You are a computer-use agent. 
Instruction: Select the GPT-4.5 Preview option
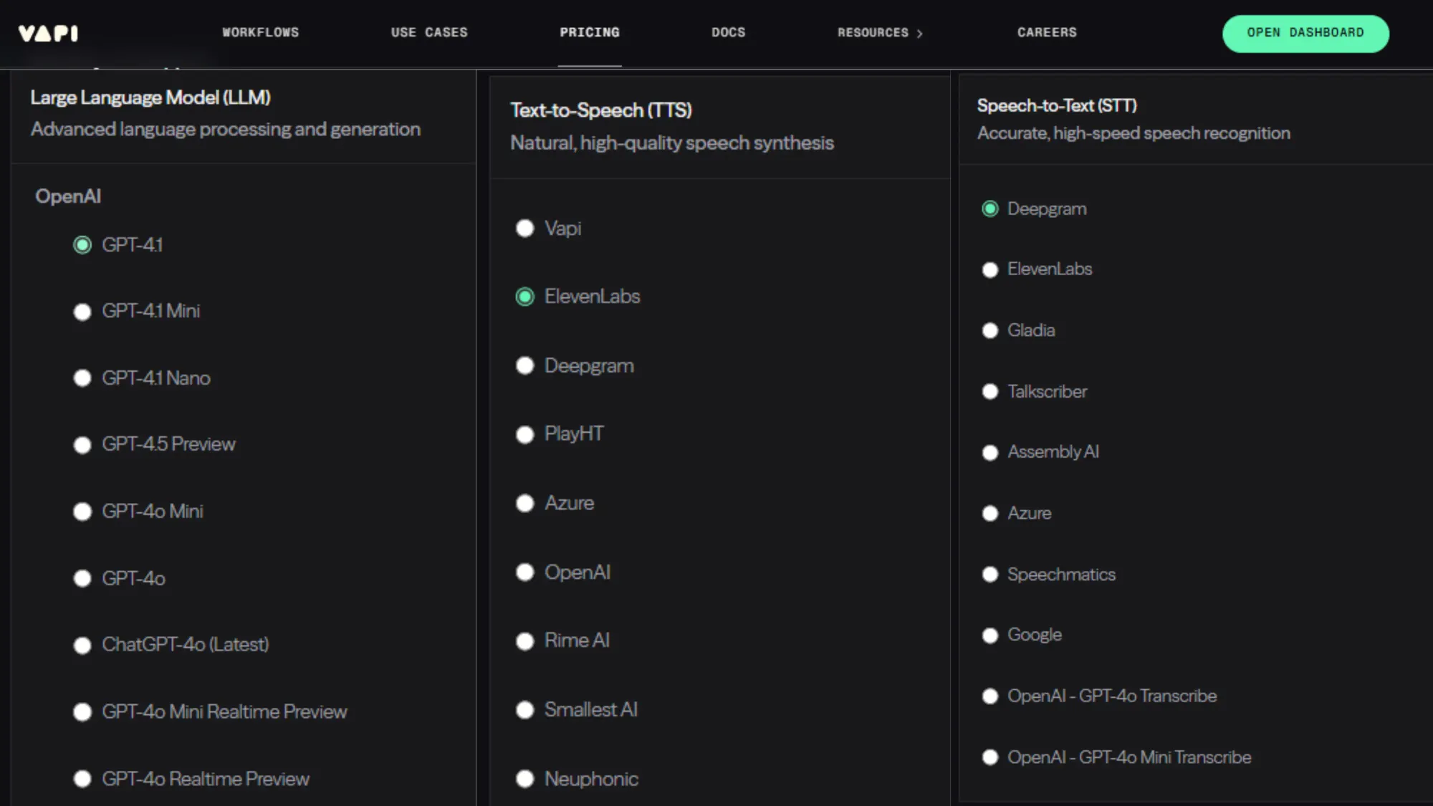click(82, 445)
